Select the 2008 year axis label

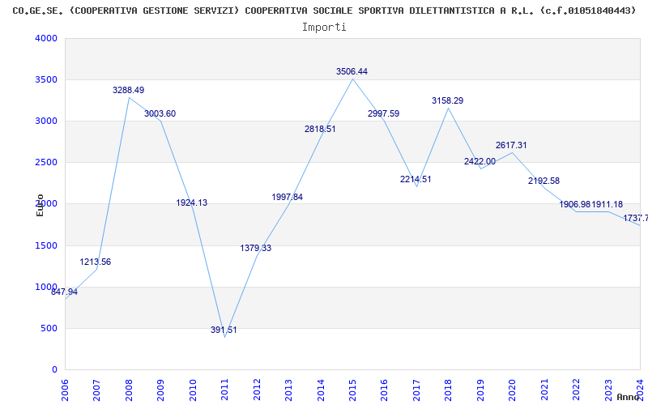129,390
